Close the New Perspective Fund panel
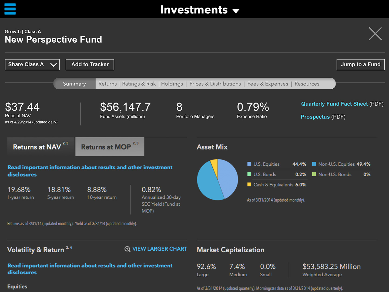The image size is (389, 292). 375,34
